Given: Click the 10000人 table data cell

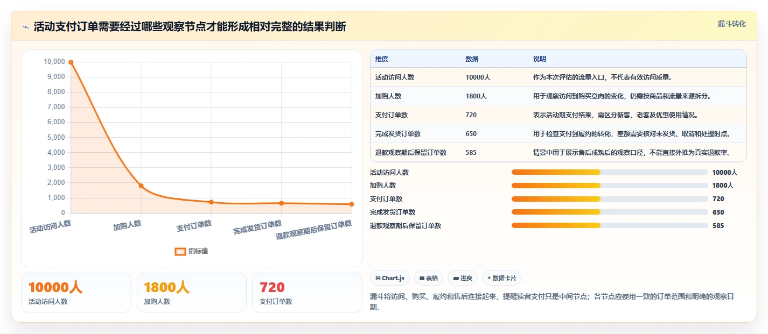Looking at the screenshot, I should tap(478, 77).
